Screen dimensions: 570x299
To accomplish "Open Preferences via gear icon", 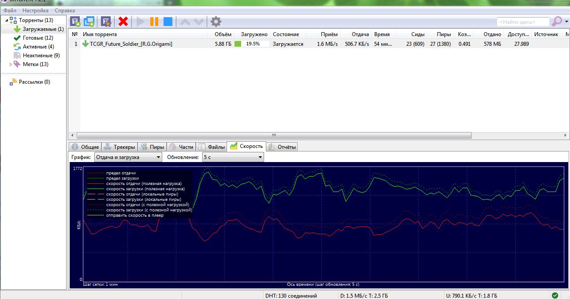I will tap(216, 21).
